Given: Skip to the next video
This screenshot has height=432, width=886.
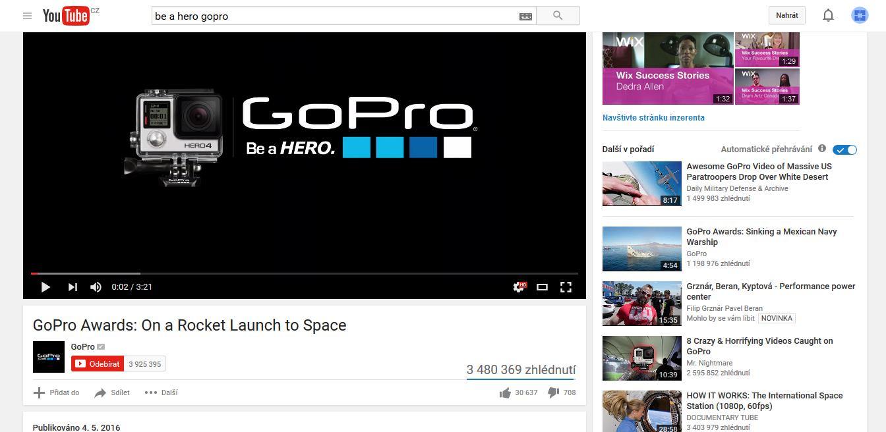Looking at the screenshot, I should pyautogui.click(x=73, y=287).
